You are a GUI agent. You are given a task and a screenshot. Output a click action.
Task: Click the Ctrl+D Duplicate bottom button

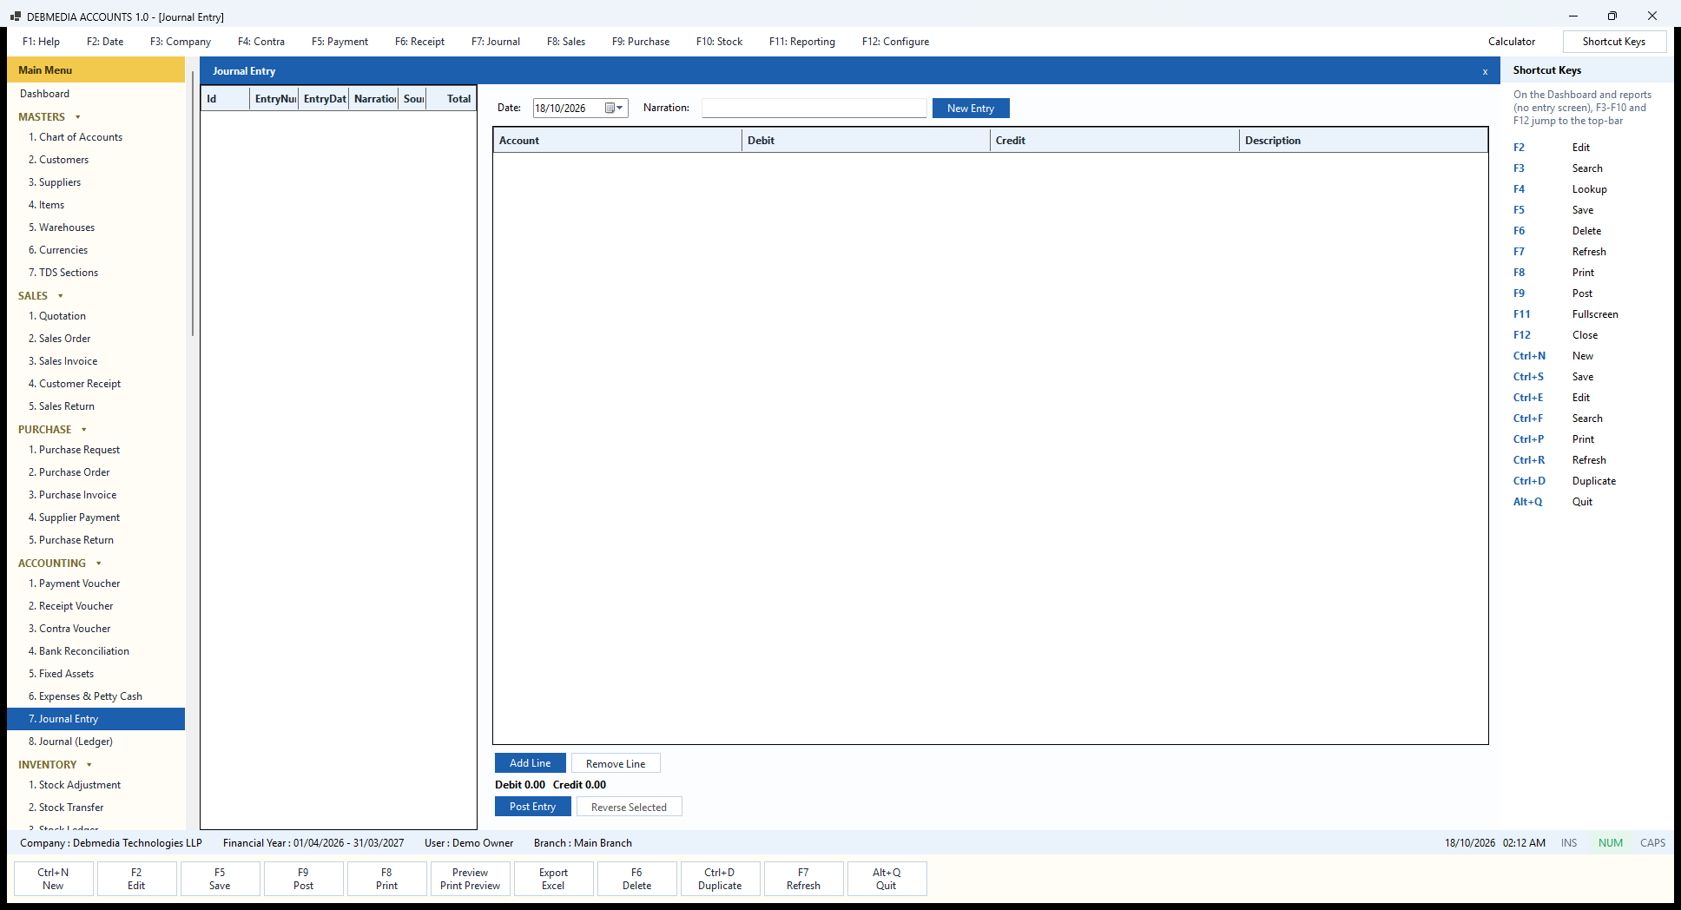(720, 879)
